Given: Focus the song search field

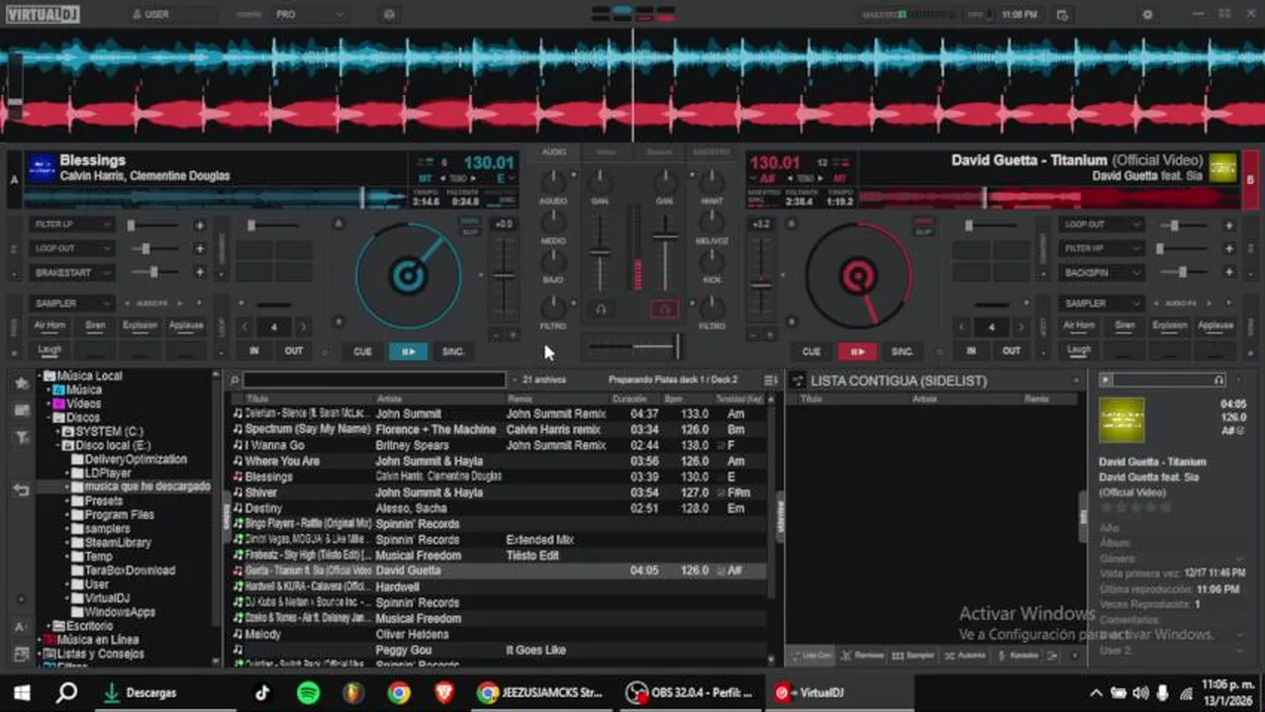Looking at the screenshot, I should click(x=374, y=380).
